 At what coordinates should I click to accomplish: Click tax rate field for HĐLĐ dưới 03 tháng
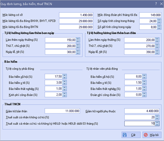(x=140, y=124)
